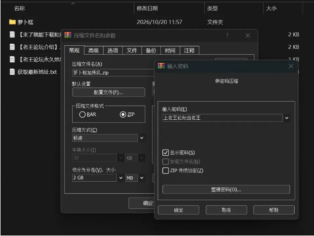Click WinRAR icon in 压缩文件名和参数 title bar

tap(68, 35)
